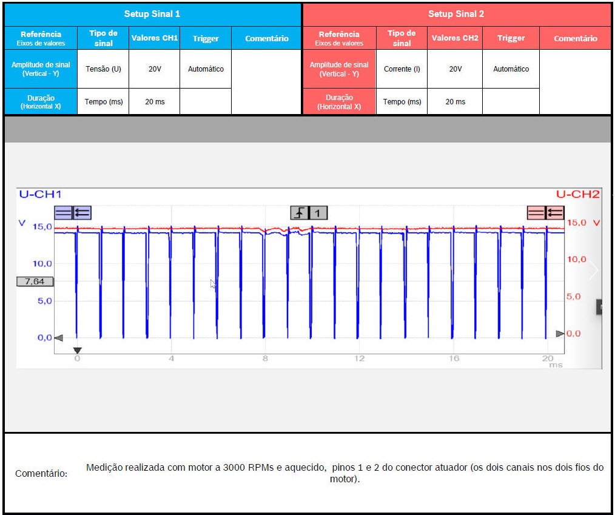Click the empty Comentário cell in Setup Sinal 1

pyautogui.click(x=266, y=82)
